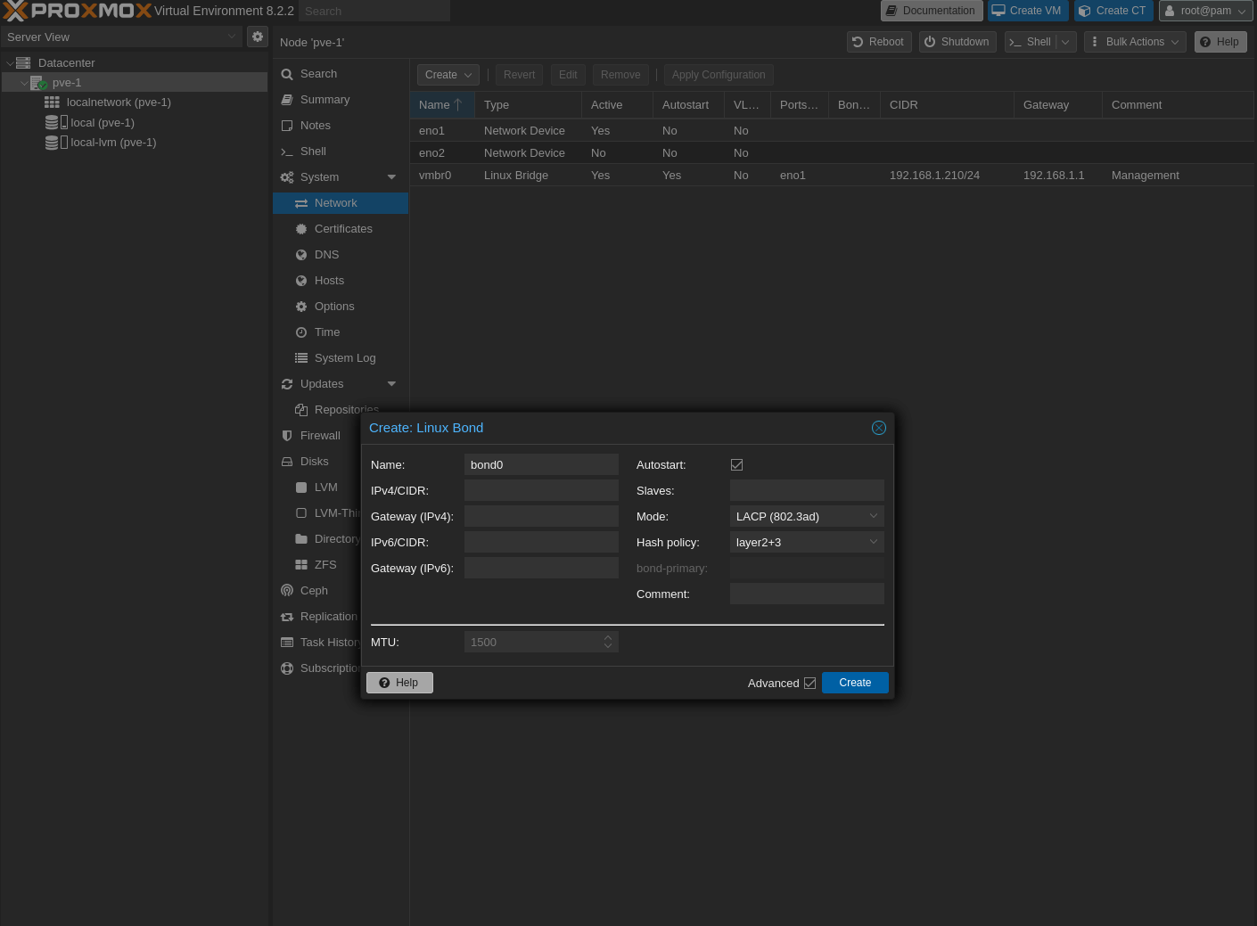Select the local-lvm (pve-1) storage

click(113, 143)
